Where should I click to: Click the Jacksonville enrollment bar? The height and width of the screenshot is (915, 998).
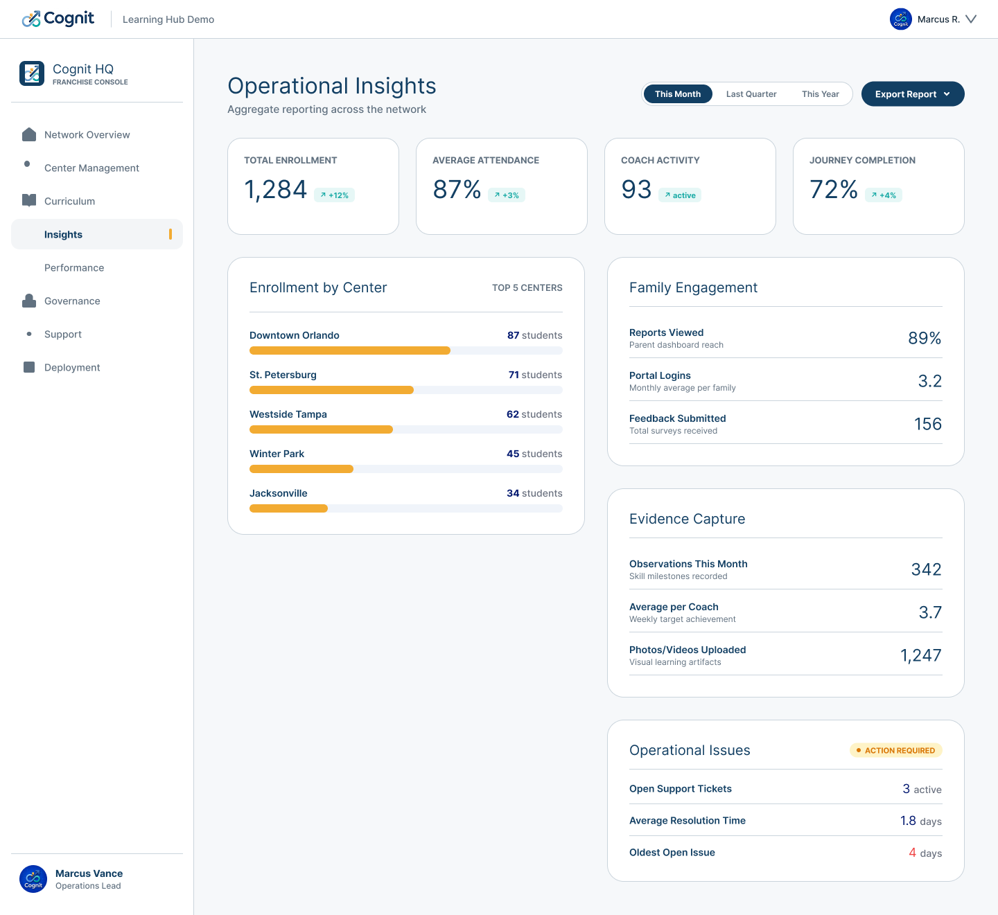(x=406, y=508)
